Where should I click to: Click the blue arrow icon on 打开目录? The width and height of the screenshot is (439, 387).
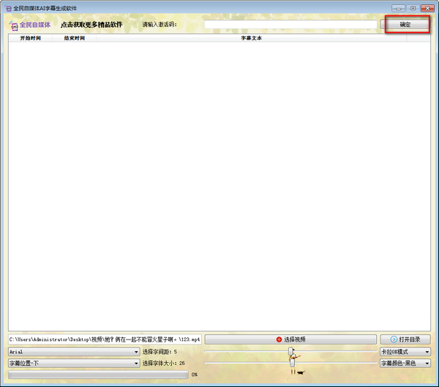click(x=394, y=339)
